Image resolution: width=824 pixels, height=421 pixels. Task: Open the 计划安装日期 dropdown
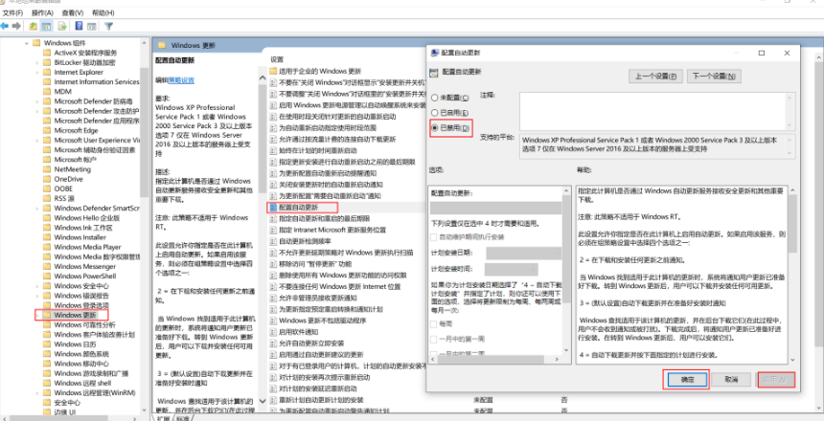pos(523,253)
